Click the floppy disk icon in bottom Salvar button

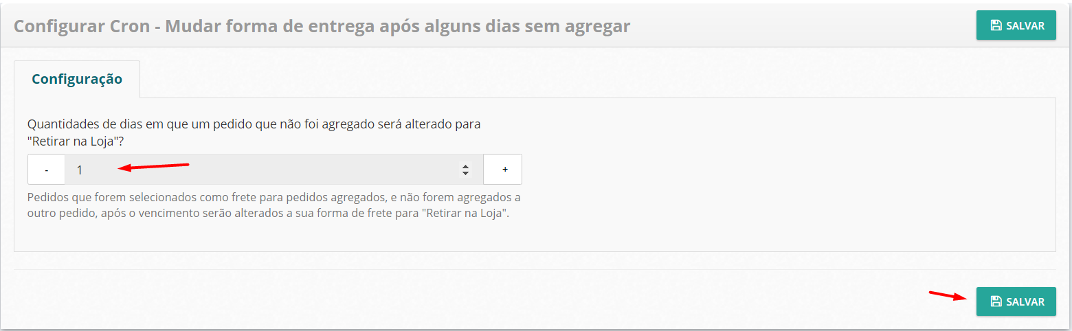[x=996, y=302]
